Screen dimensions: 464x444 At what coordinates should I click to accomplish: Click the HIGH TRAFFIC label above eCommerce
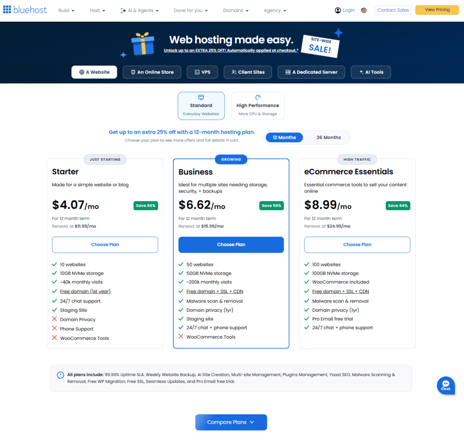coord(357,159)
